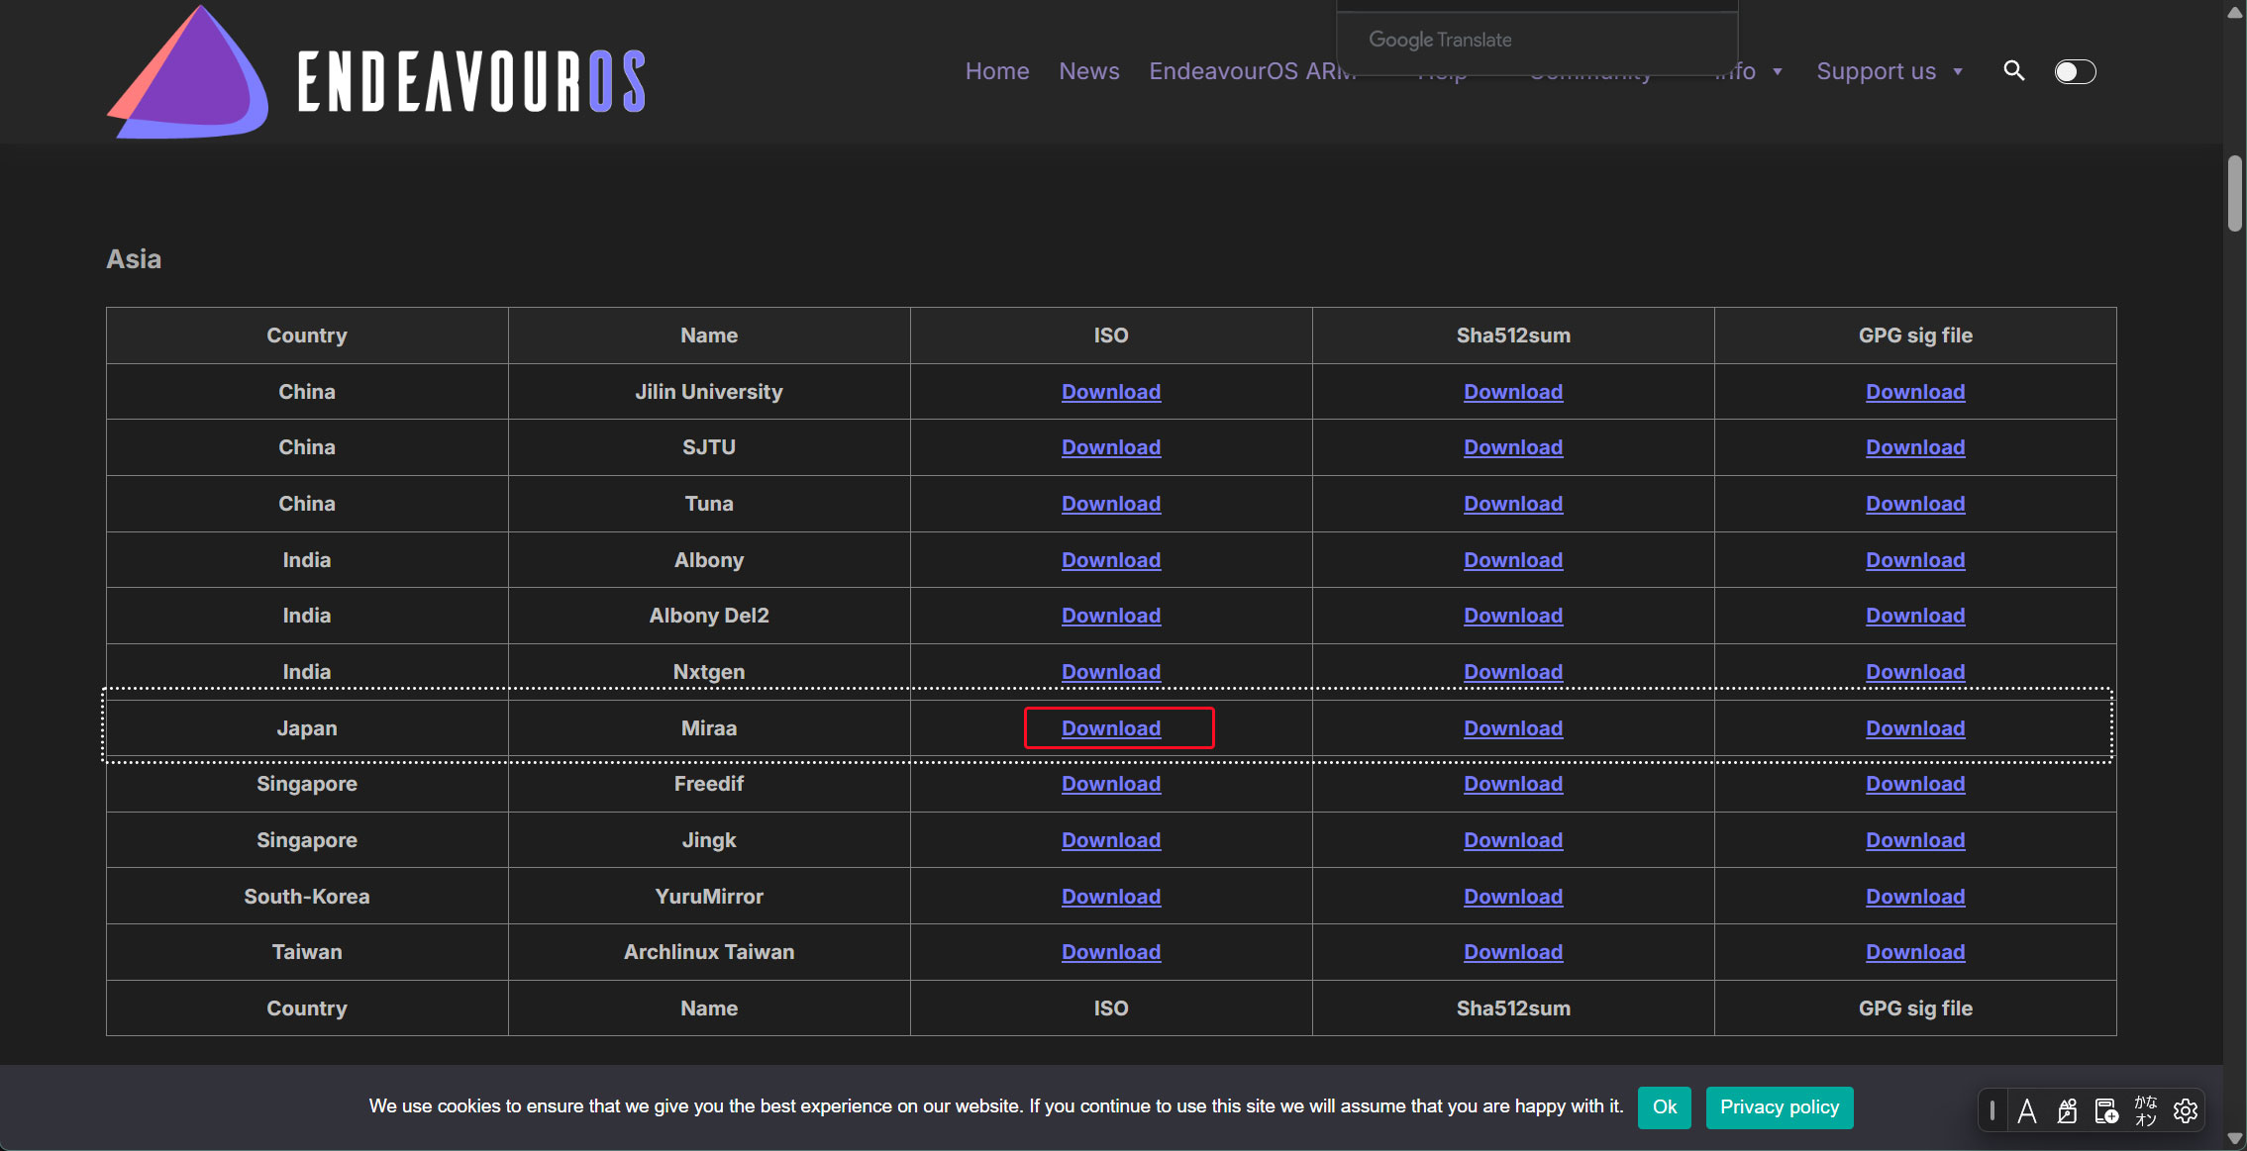
Task: Click the scrollbar down arrow
Action: coord(2235,1139)
